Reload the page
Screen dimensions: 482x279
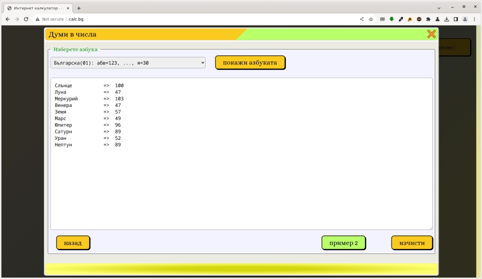pos(26,19)
